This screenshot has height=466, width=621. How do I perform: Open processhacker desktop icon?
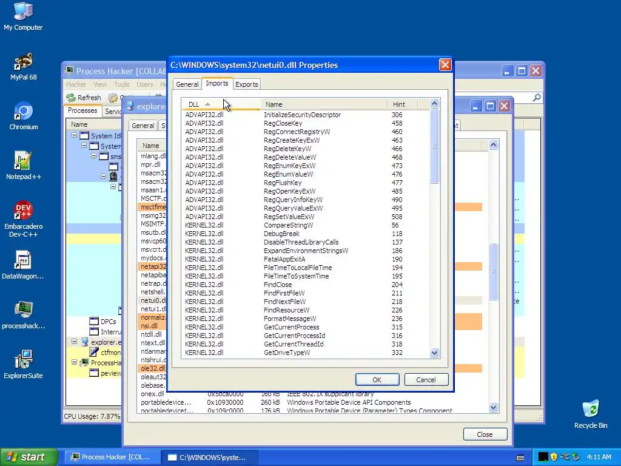pyautogui.click(x=23, y=315)
